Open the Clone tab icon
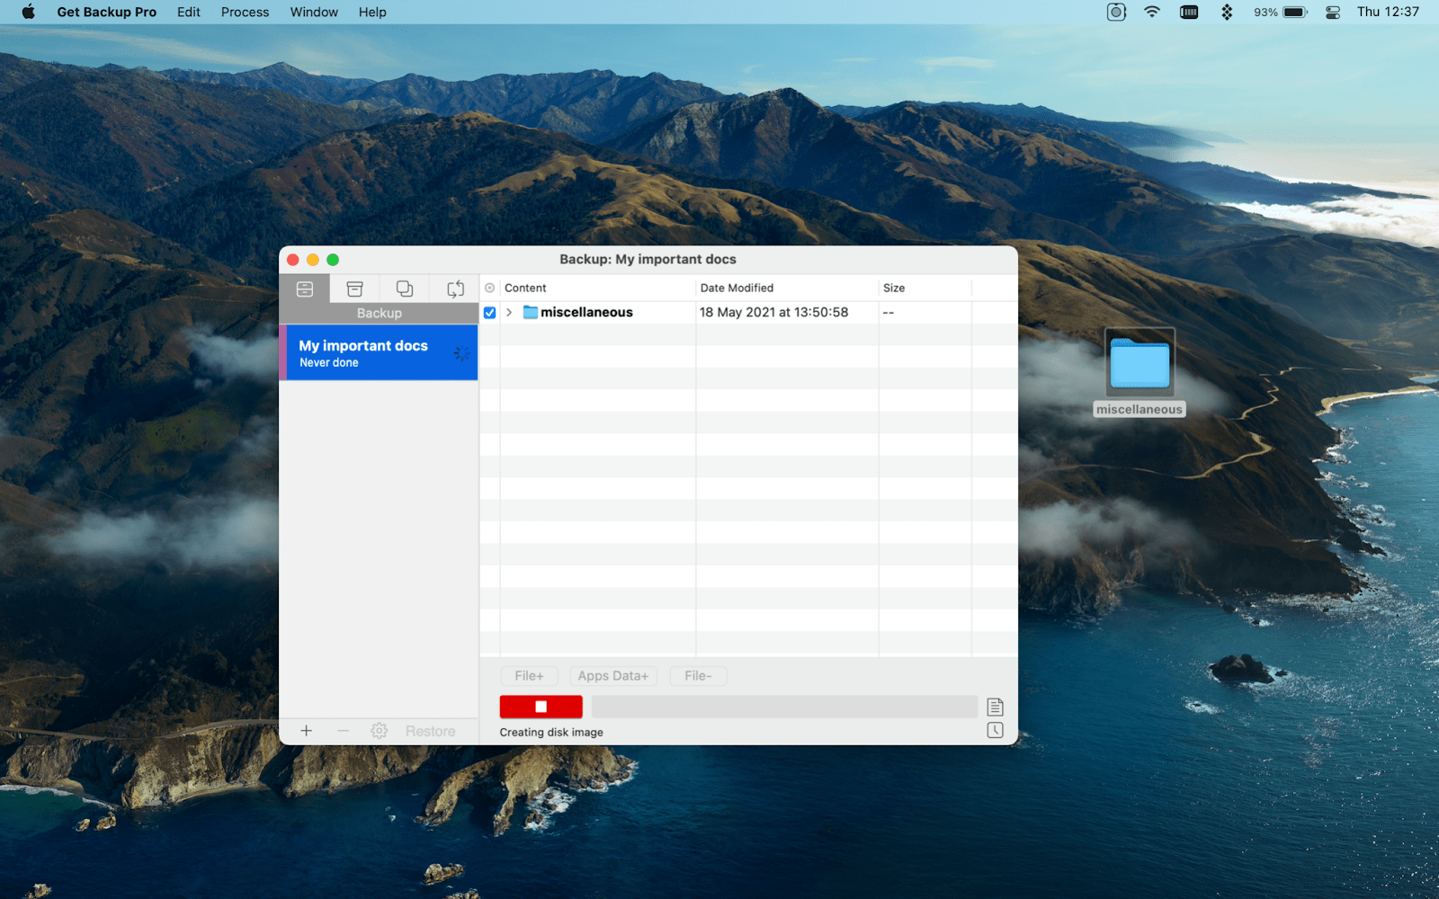The width and height of the screenshot is (1439, 899). tap(405, 289)
